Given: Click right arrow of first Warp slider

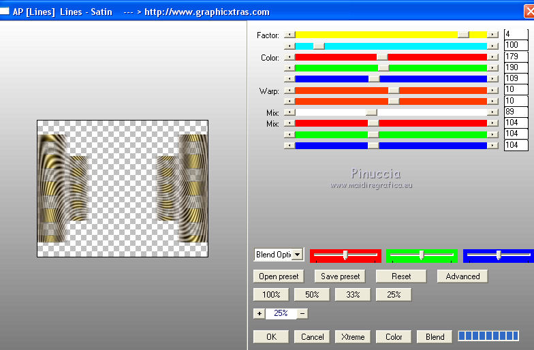Looking at the screenshot, I should pos(492,90).
